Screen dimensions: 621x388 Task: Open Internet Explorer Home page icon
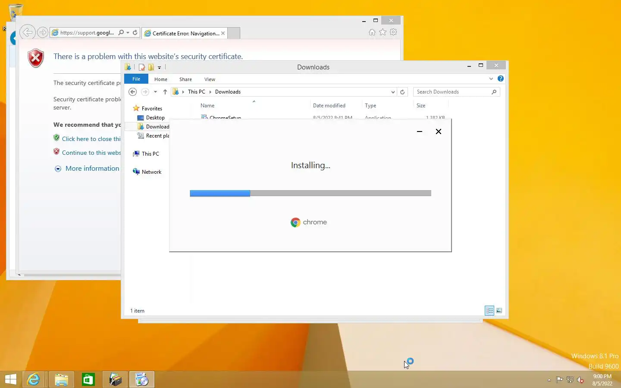coord(372,32)
